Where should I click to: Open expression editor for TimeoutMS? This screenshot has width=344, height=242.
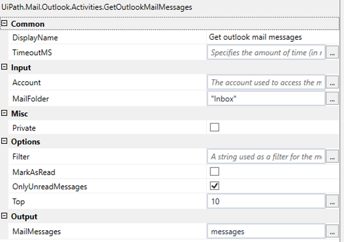[332, 52]
